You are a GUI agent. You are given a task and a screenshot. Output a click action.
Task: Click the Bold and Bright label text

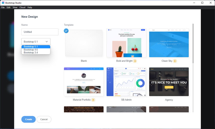[124, 61]
